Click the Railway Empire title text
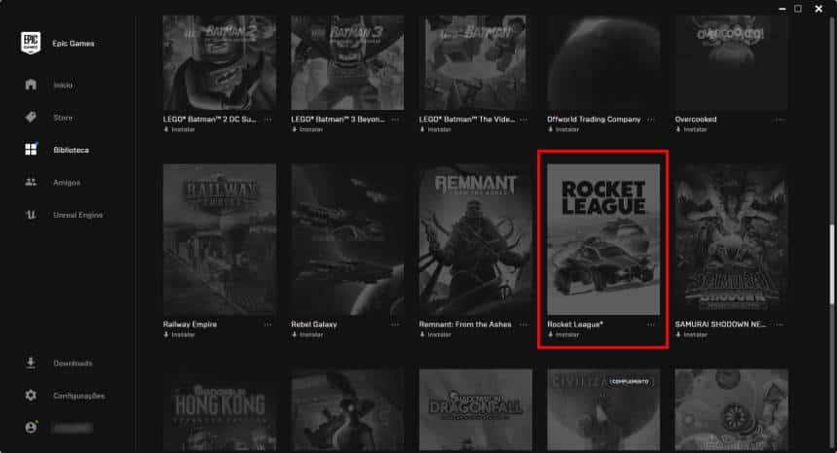The image size is (837, 453). pyautogui.click(x=190, y=324)
